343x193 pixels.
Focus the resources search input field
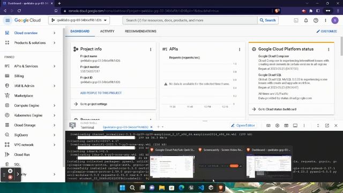(190, 20)
